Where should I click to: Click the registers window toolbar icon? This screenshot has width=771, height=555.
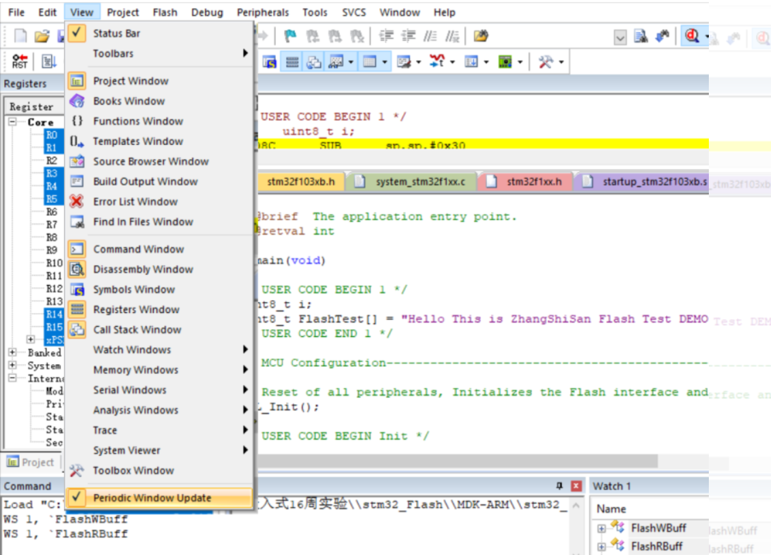(292, 62)
